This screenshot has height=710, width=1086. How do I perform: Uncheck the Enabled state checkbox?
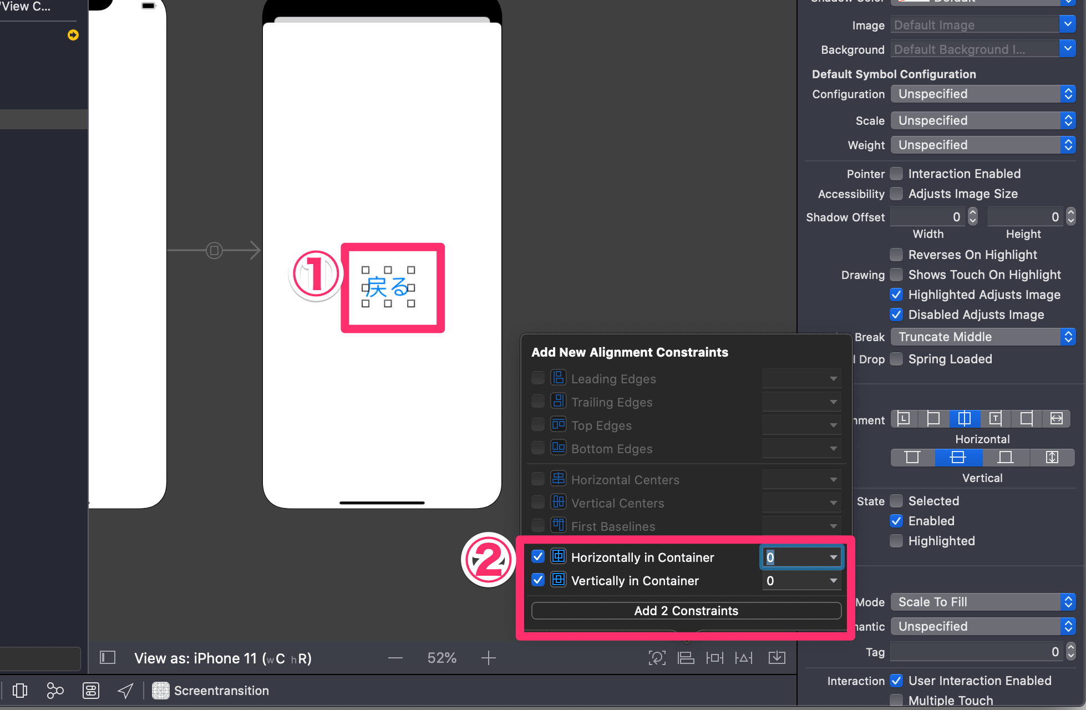(896, 521)
